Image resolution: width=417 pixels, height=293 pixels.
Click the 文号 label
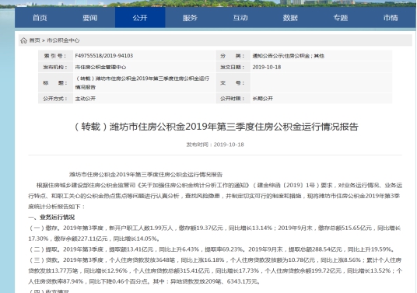[x=232, y=83]
